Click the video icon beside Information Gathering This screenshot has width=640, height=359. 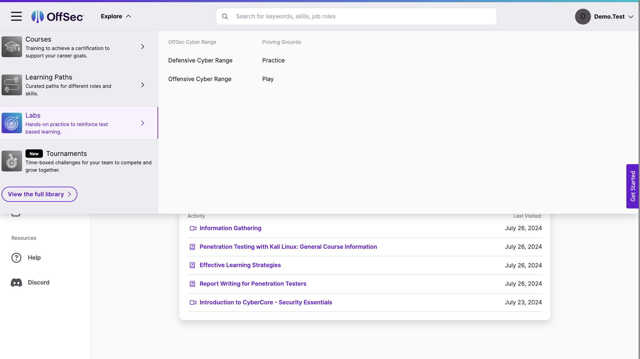193,228
